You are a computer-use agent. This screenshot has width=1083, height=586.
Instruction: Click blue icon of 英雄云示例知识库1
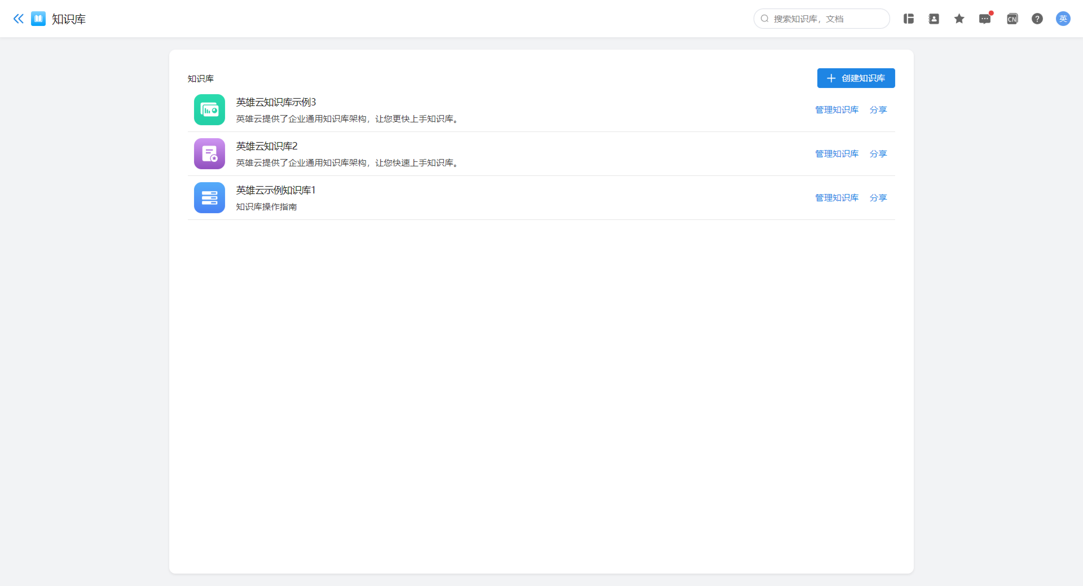pos(209,198)
